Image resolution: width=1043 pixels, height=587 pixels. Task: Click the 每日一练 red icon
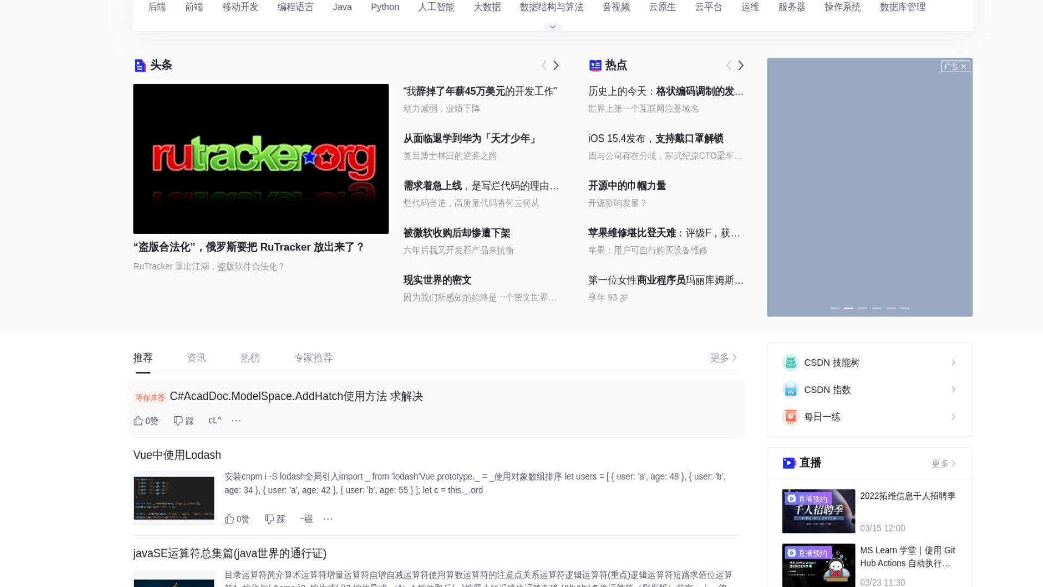pos(790,417)
